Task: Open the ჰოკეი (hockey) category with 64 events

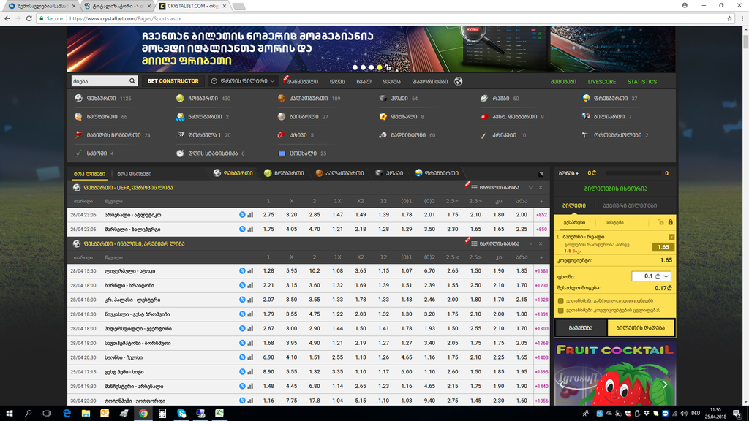Action: [399, 99]
